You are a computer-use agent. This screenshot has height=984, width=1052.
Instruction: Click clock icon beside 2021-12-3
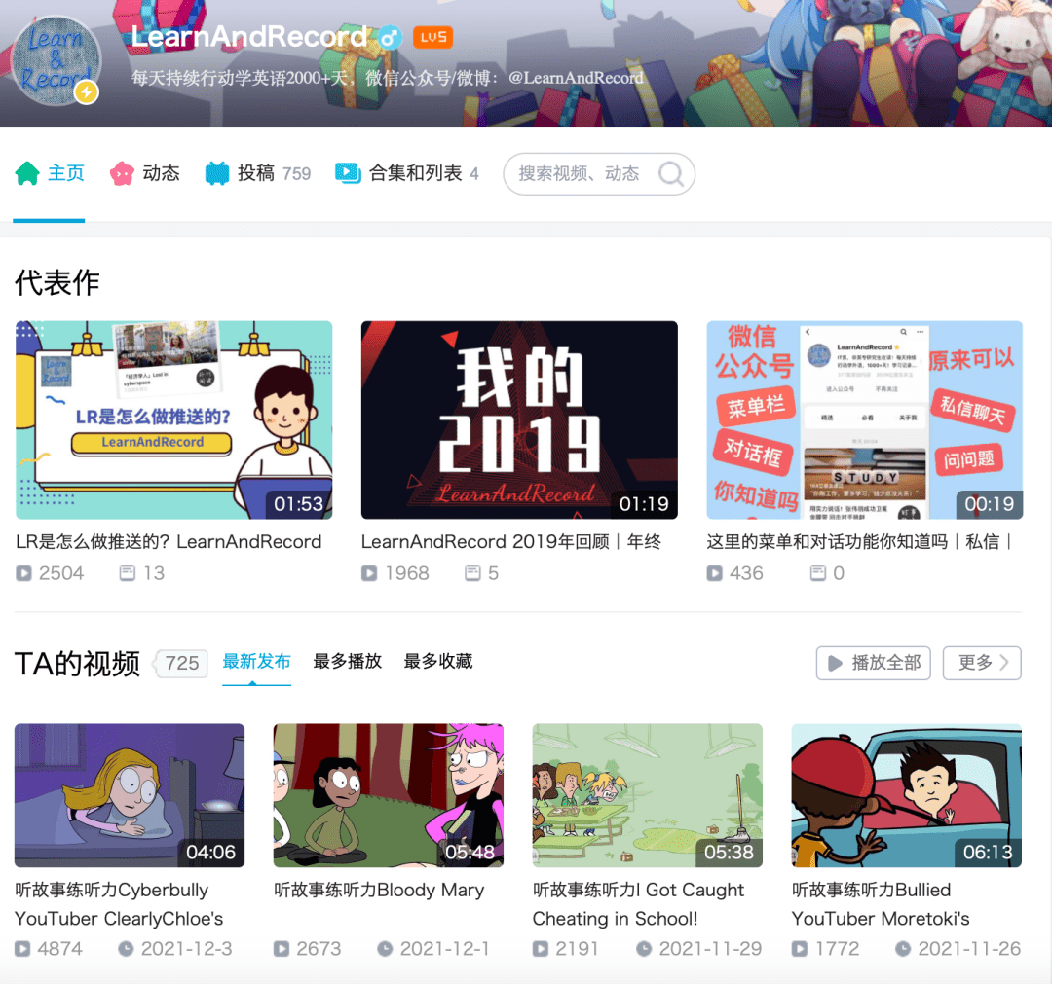tap(126, 948)
